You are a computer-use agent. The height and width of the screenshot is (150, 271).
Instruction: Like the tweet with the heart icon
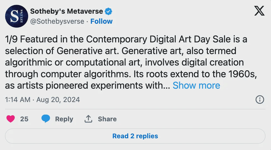(x=11, y=119)
